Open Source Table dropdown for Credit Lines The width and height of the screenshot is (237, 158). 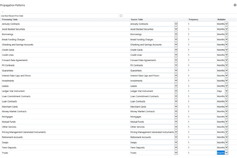pyautogui.click(x=176, y=55)
